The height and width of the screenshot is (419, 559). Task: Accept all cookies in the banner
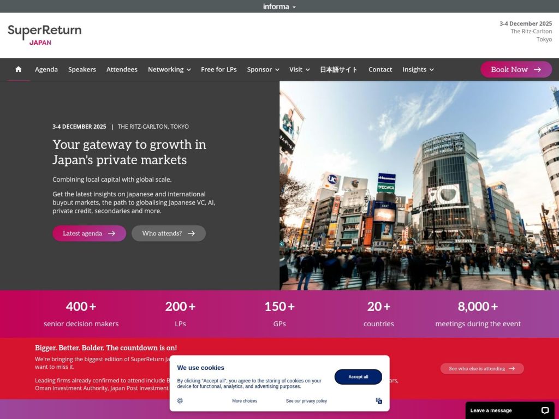tap(358, 376)
